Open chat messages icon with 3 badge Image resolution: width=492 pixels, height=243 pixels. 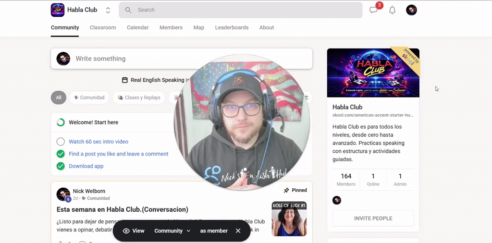coord(373,10)
